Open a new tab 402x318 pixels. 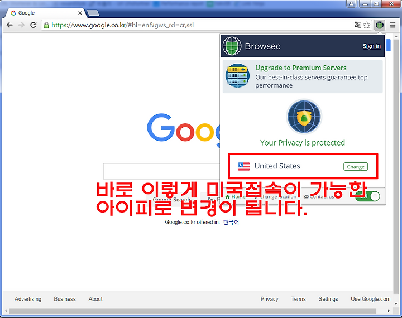pyautogui.click(x=93, y=13)
